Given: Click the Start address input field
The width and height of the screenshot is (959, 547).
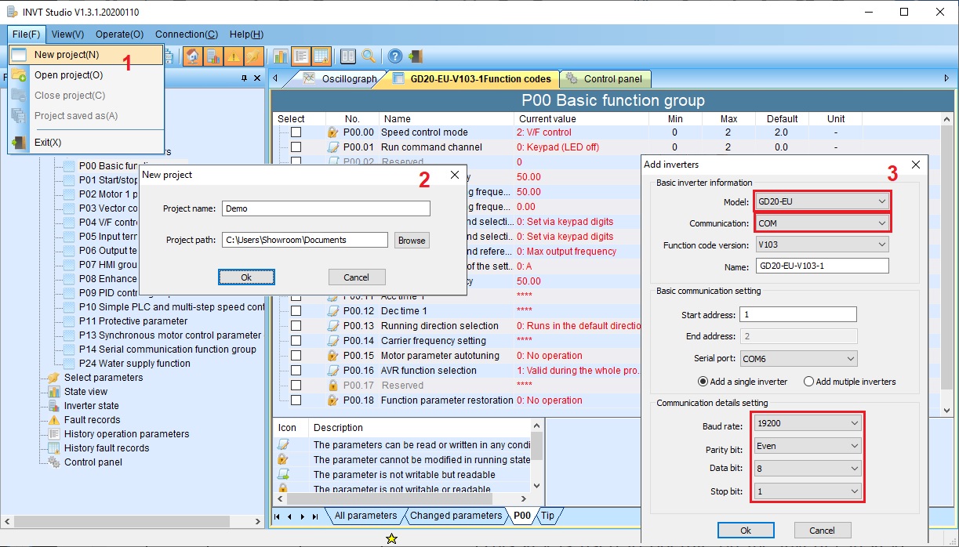Looking at the screenshot, I should 798,314.
